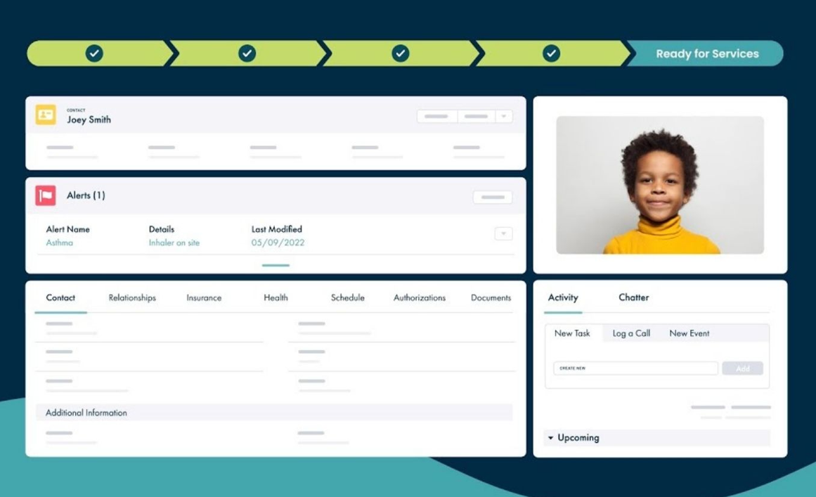
Task: Click the Create New task input field
Action: 635,368
